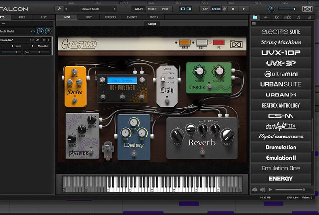Click the Script button
This screenshot has width=319, height=215.
(152, 24)
